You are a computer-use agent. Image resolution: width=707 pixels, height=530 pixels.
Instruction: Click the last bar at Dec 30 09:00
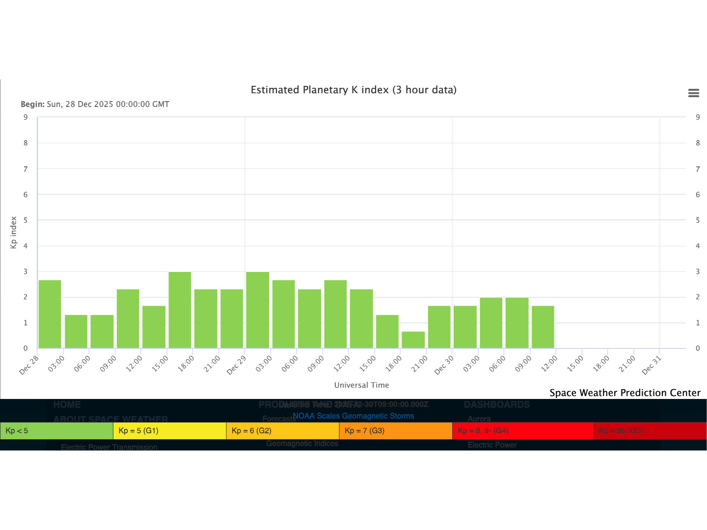coord(543,327)
